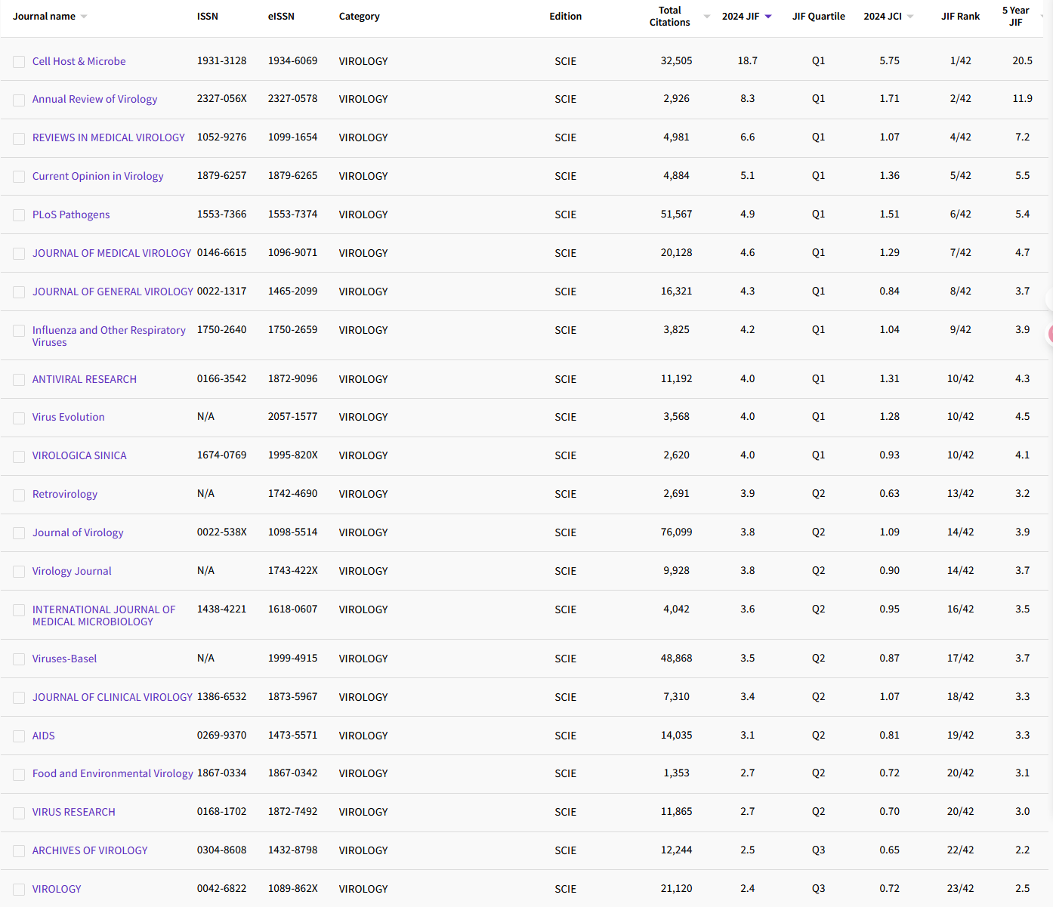Open Annual Review of Virology link

[94, 99]
